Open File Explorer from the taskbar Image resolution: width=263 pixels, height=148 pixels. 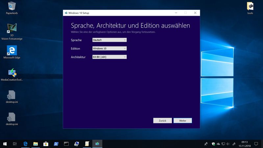36,144
